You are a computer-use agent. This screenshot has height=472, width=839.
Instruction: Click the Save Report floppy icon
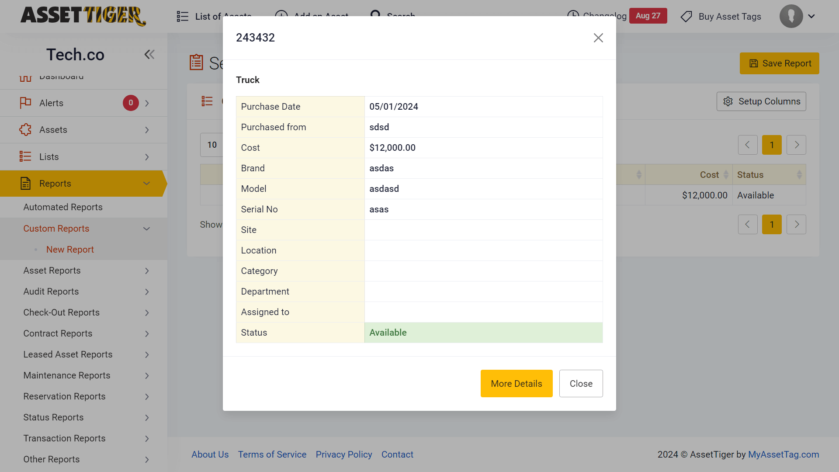(754, 63)
